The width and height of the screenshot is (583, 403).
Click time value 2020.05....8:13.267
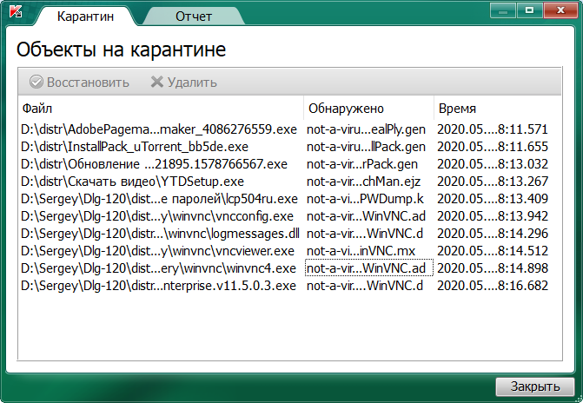(x=493, y=182)
